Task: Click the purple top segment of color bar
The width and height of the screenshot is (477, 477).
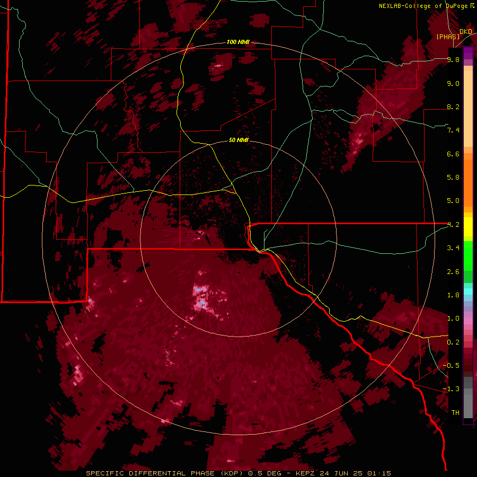Action: [x=468, y=53]
